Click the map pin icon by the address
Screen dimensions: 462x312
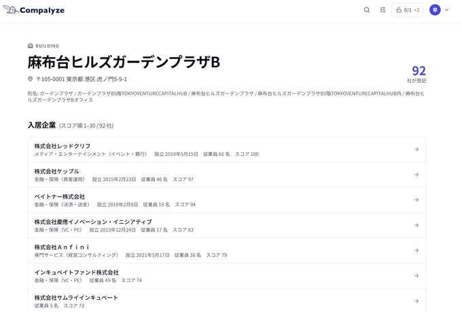coord(30,79)
